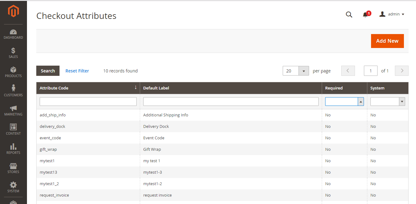416x204 pixels.
Task: Click the page number input field
Action: tap(371, 71)
